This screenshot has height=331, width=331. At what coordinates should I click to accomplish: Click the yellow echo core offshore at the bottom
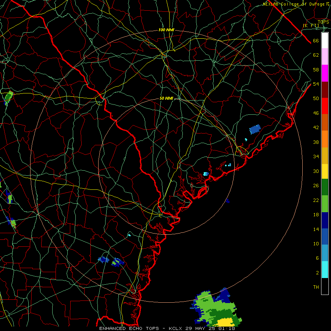(x=225, y=322)
